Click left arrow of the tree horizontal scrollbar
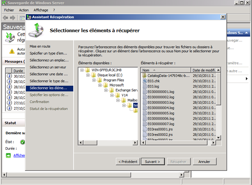This screenshot has width=252, height=185. pyautogui.click(x=81, y=143)
